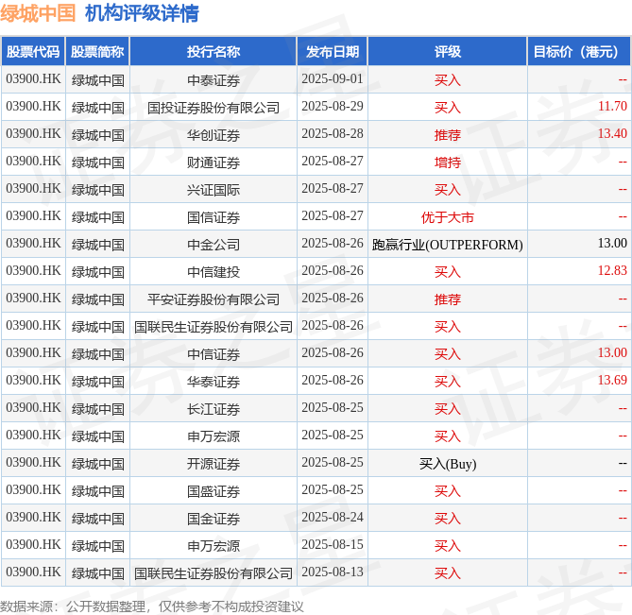Click the 绿城中国 orange title text
The width and height of the screenshot is (632, 615).
coord(38,13)
